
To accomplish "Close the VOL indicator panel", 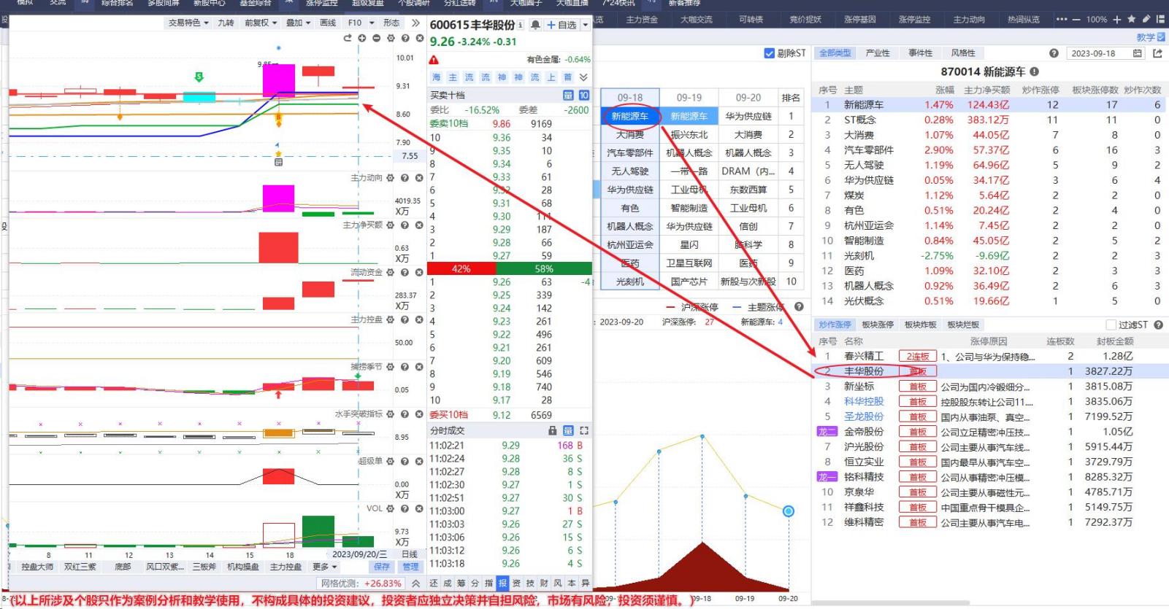I will tap(419, 508).
